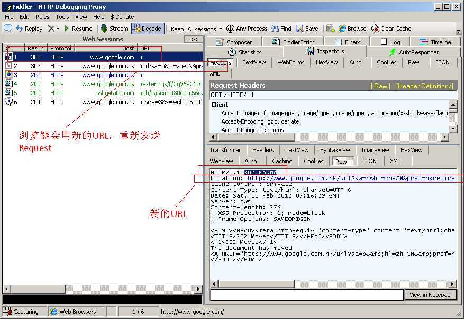Replay the selected session
Viewport: 464px width, 319px height.
29,29
